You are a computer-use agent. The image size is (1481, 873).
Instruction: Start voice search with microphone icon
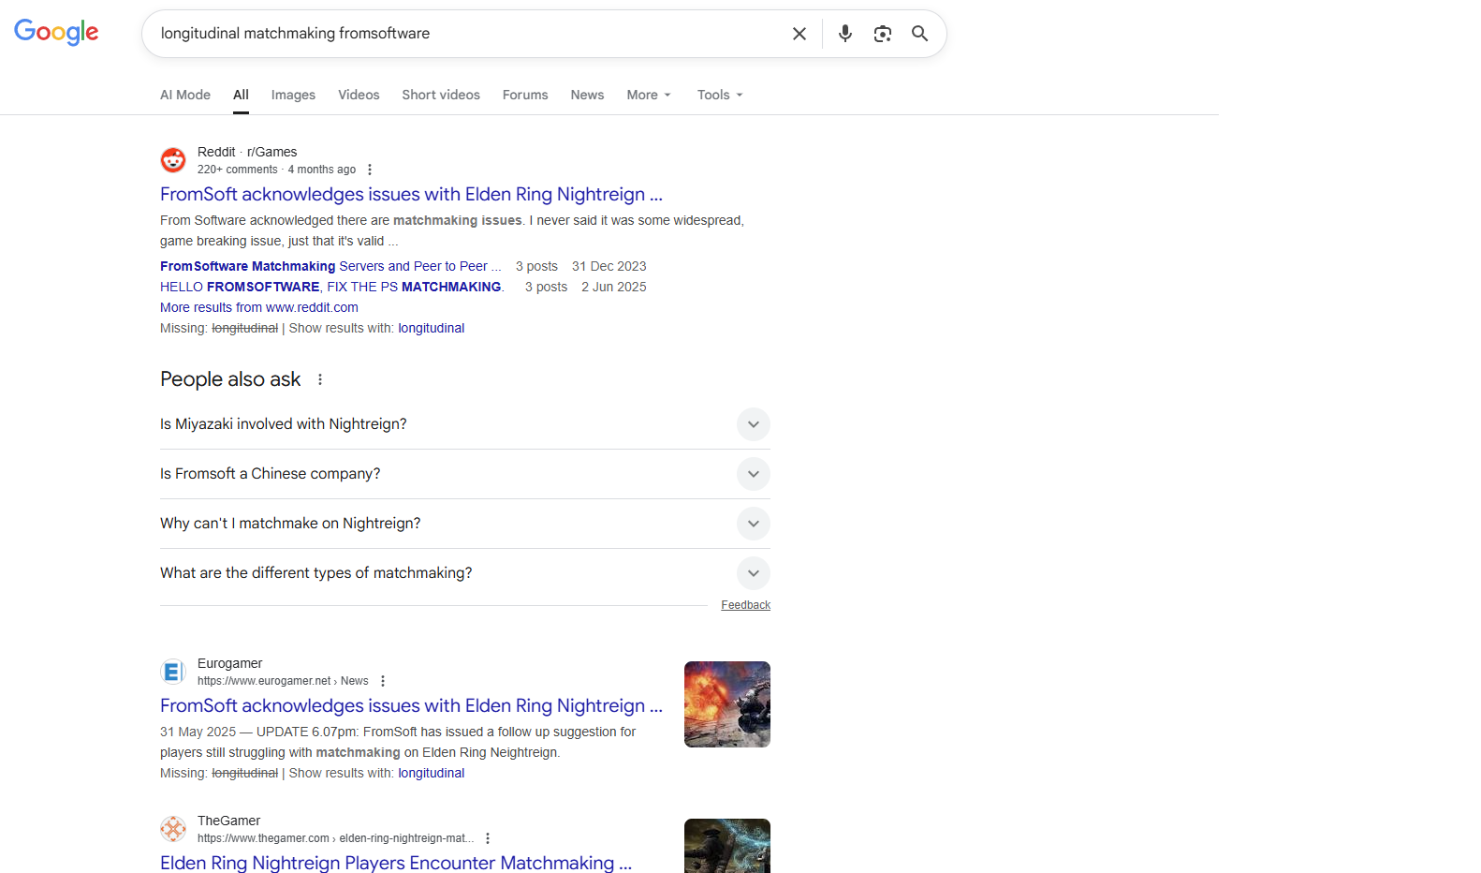click(845, 34)
